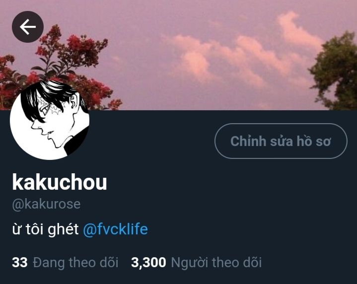
Task: Tap the back arrow icon
Action: point(28,27)
